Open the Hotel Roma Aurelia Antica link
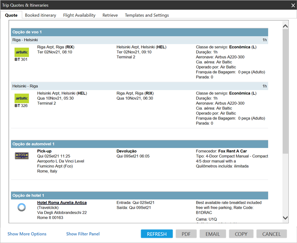 coord(62,202)
